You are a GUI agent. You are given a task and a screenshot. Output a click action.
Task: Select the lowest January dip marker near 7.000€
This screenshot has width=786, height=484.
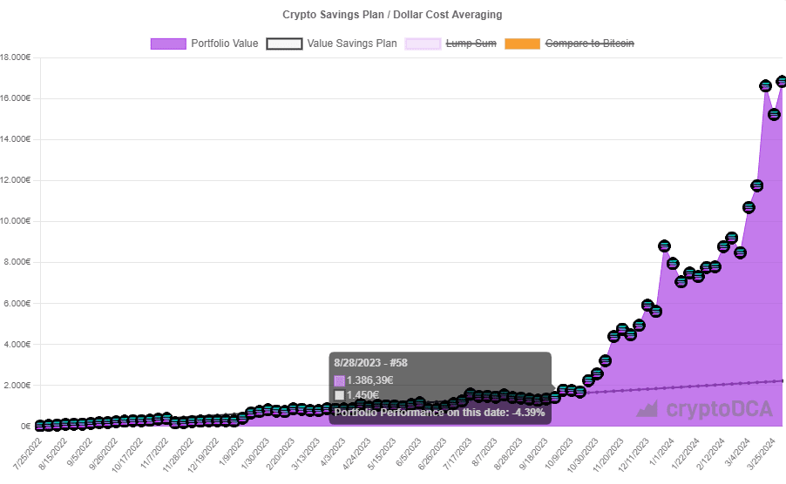(x=681, y=282)
